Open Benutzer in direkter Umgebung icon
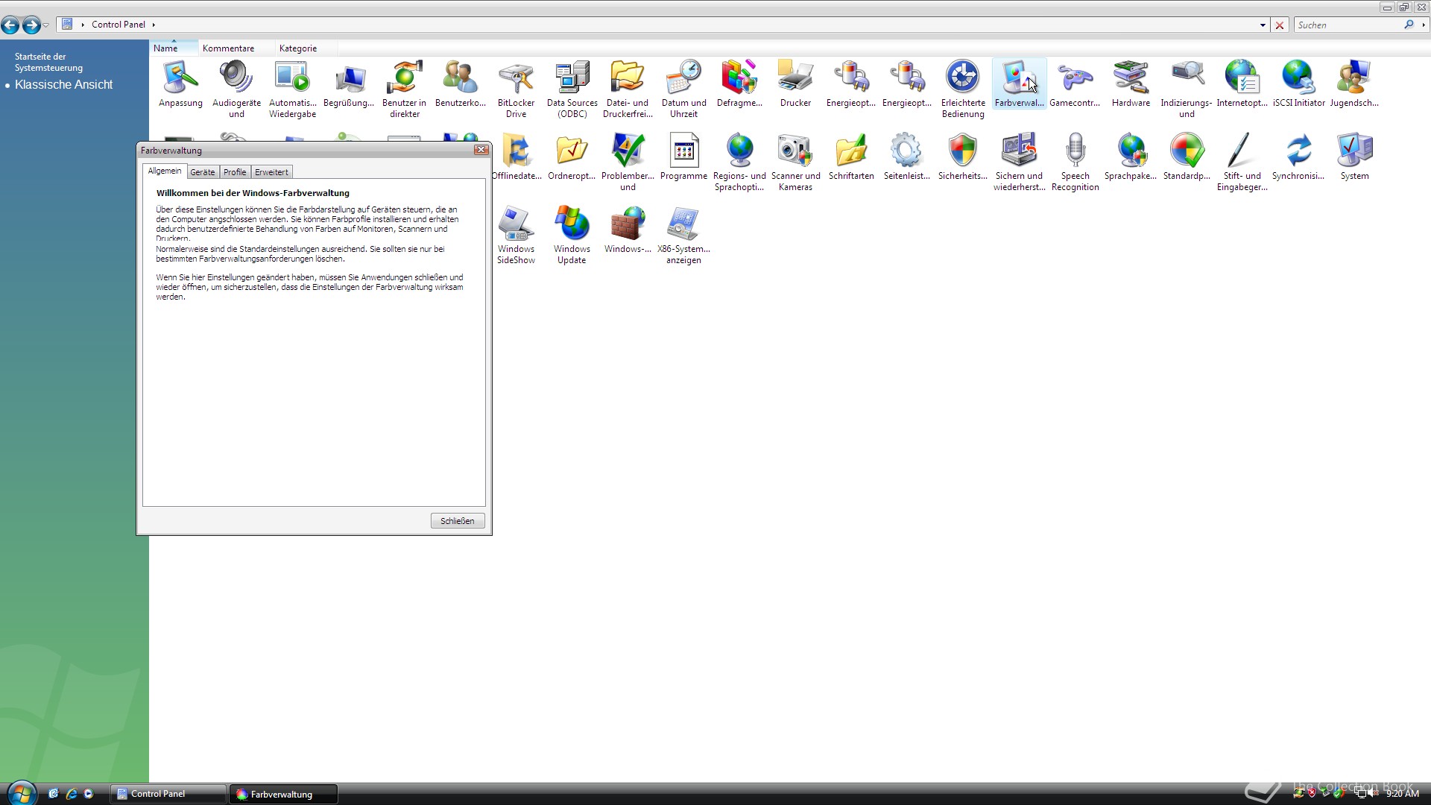Screen dimensions: 1431x805 tap(404, 89)
